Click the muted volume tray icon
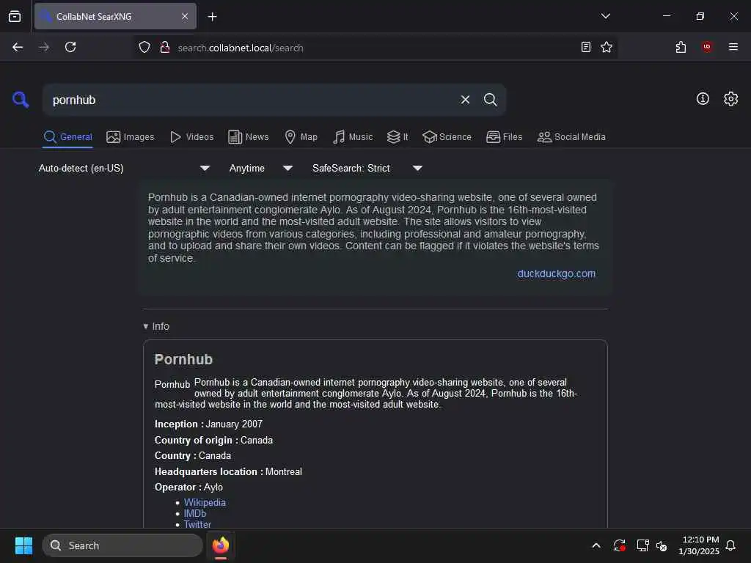The height and width of the screenshot is (563, 751). click(x=662, y=545)
